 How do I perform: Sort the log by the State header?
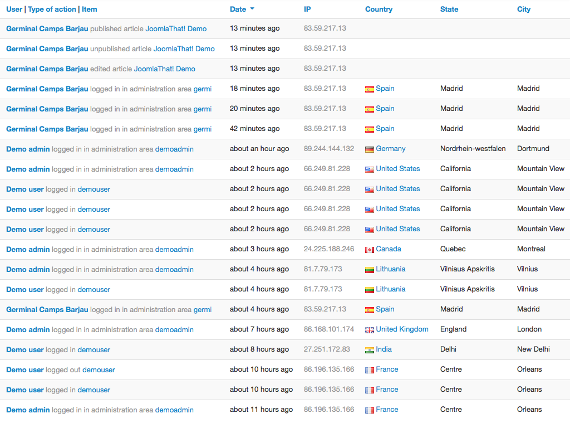coord(449,9)
